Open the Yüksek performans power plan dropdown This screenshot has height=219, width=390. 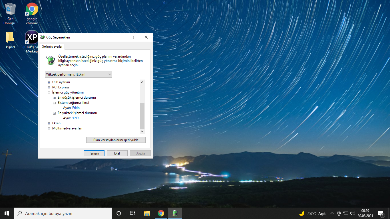click(x=79, y=74)
